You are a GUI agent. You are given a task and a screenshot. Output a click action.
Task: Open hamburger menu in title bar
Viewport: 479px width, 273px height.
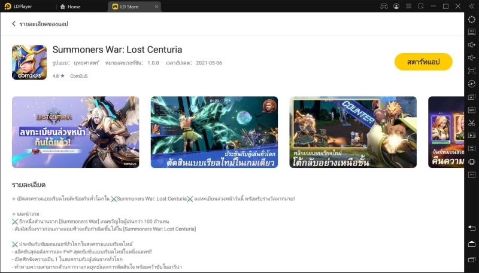coord(408,6)
